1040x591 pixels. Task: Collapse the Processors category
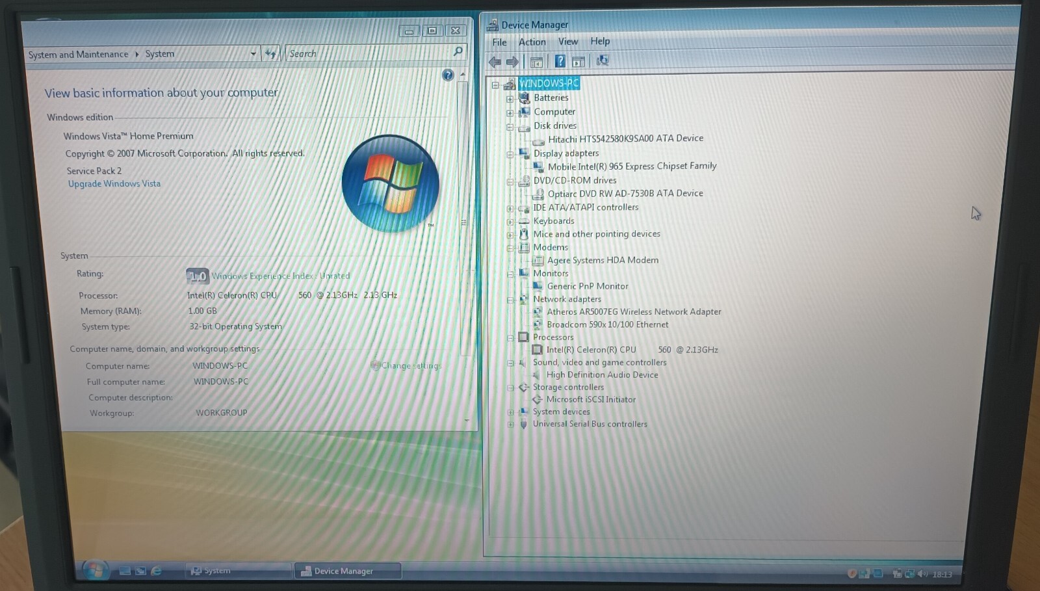pos(510,337)
